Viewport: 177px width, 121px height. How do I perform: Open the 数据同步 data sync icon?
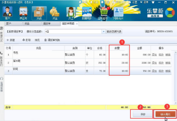click(x=87, y=13)
